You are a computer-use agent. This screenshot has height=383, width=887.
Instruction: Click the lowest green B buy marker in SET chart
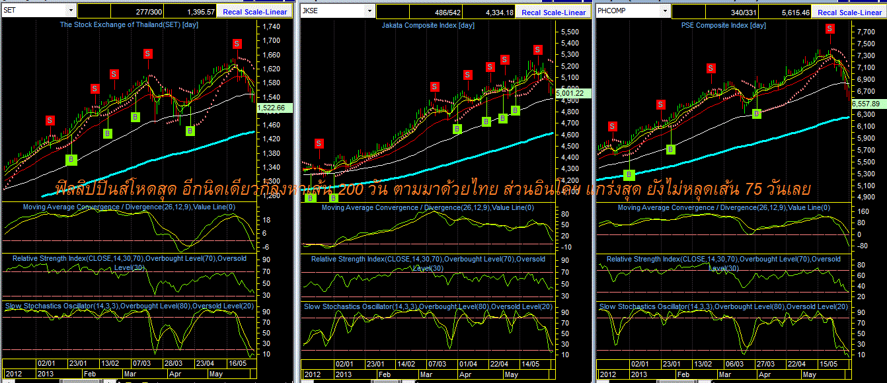click(x=71, y=159)
